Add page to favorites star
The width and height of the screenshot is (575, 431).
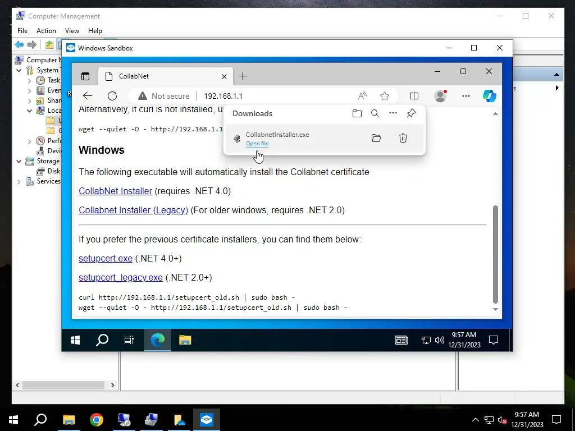click(x=384, y=96)
